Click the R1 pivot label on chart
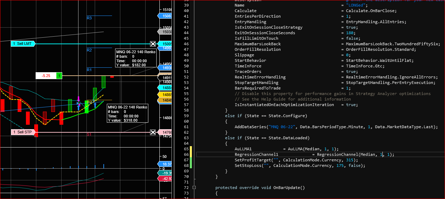Screen dimensions: 445x199 click(89, 70)
